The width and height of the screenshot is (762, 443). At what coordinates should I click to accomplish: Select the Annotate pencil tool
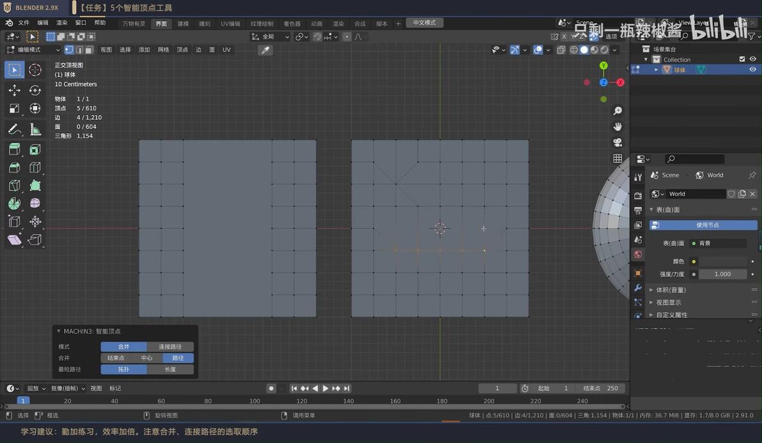[x=14, y=129]
